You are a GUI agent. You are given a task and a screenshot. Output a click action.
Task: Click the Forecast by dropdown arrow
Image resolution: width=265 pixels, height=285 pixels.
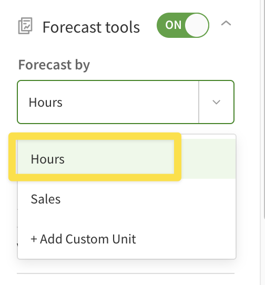tap(216, 102)
